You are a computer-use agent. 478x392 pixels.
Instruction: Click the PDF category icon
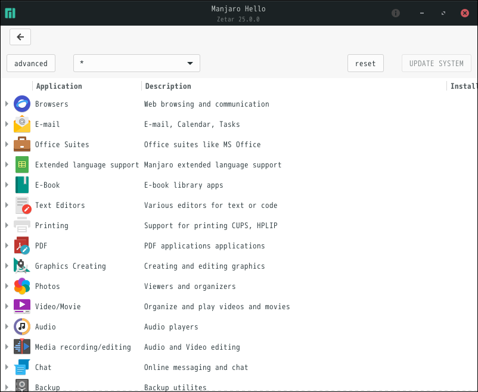[22, 245]
